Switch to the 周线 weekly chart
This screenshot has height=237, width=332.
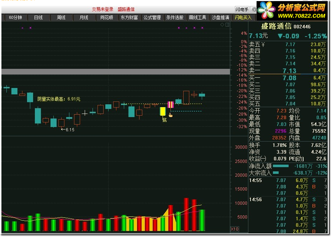pos(61,17)
